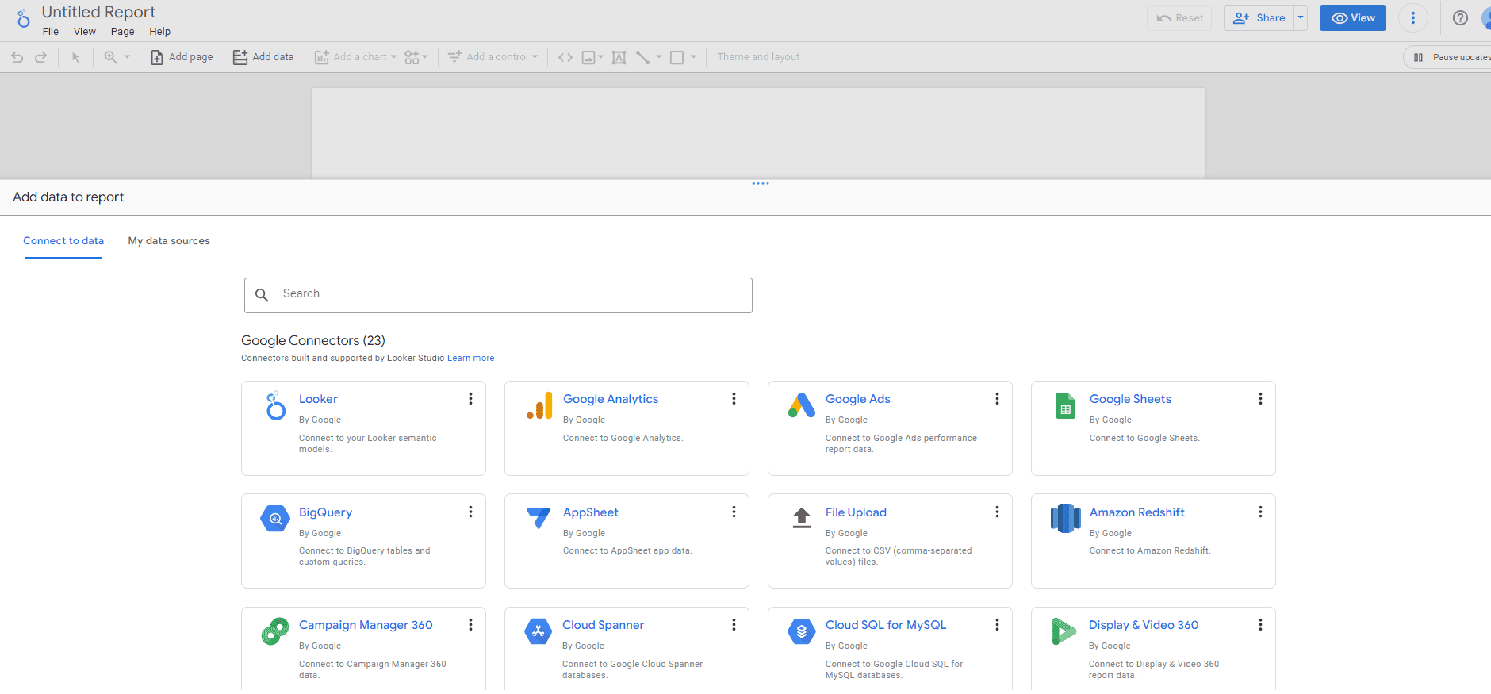Open Google Analytics card three-dot menu

[x=734, y=399]
